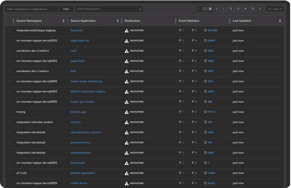Open the vertical dots menu in toolbar
This screenshot has width=291, height=188.
point(199,9)
